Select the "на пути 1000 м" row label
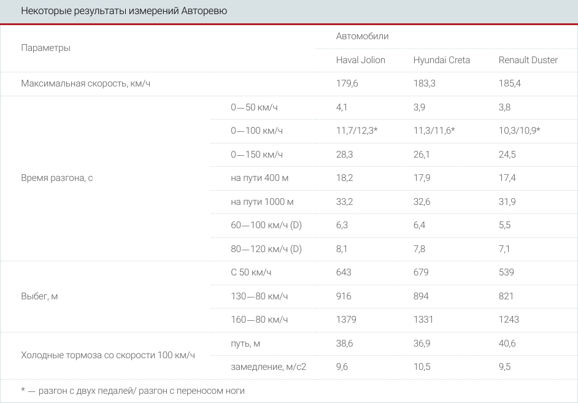Viewport: 578px width, 403px height. coord(262,202)
